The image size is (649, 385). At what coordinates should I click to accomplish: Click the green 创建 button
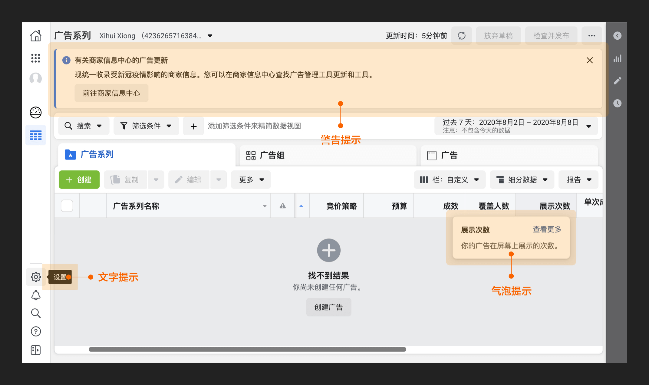point(79,180)
